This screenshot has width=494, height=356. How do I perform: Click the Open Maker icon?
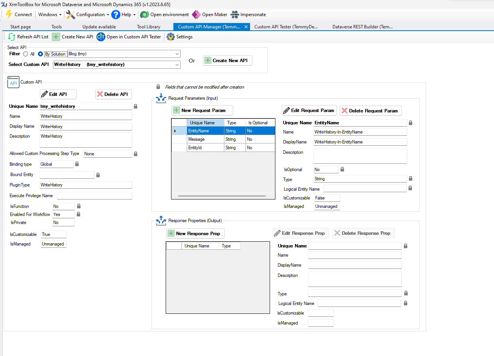tap(196, 15)
